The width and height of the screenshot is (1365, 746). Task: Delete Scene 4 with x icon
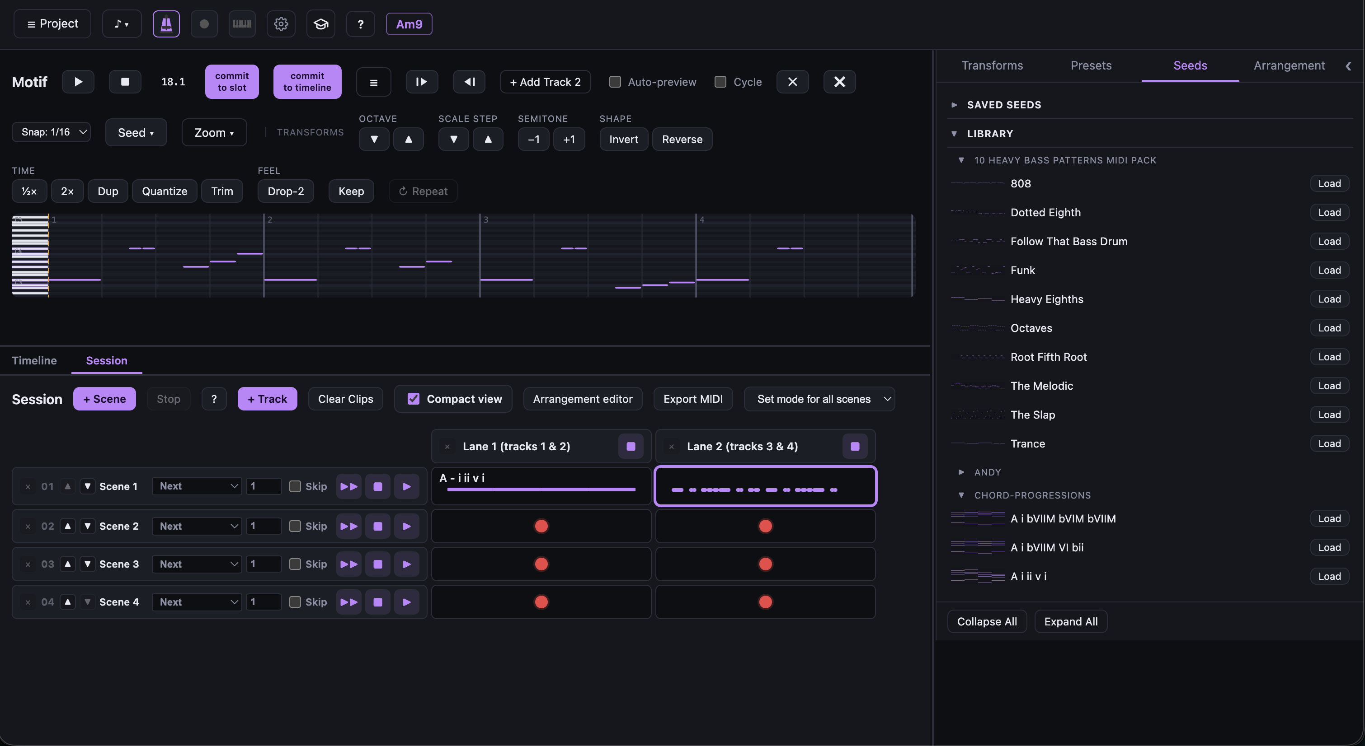coord(28,602)
